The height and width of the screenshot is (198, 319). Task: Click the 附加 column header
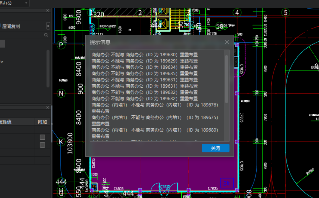coord(42,121)
